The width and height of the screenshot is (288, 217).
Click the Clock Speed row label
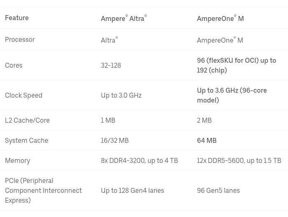(23, 95)
